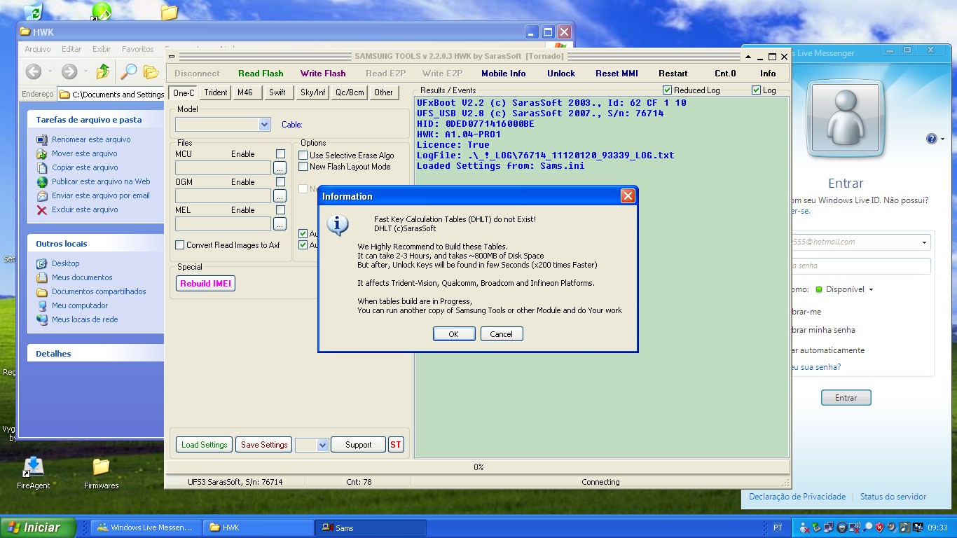Screen dimensions: 957x538
Task: Click the music note tray icon
Action: 904,527
